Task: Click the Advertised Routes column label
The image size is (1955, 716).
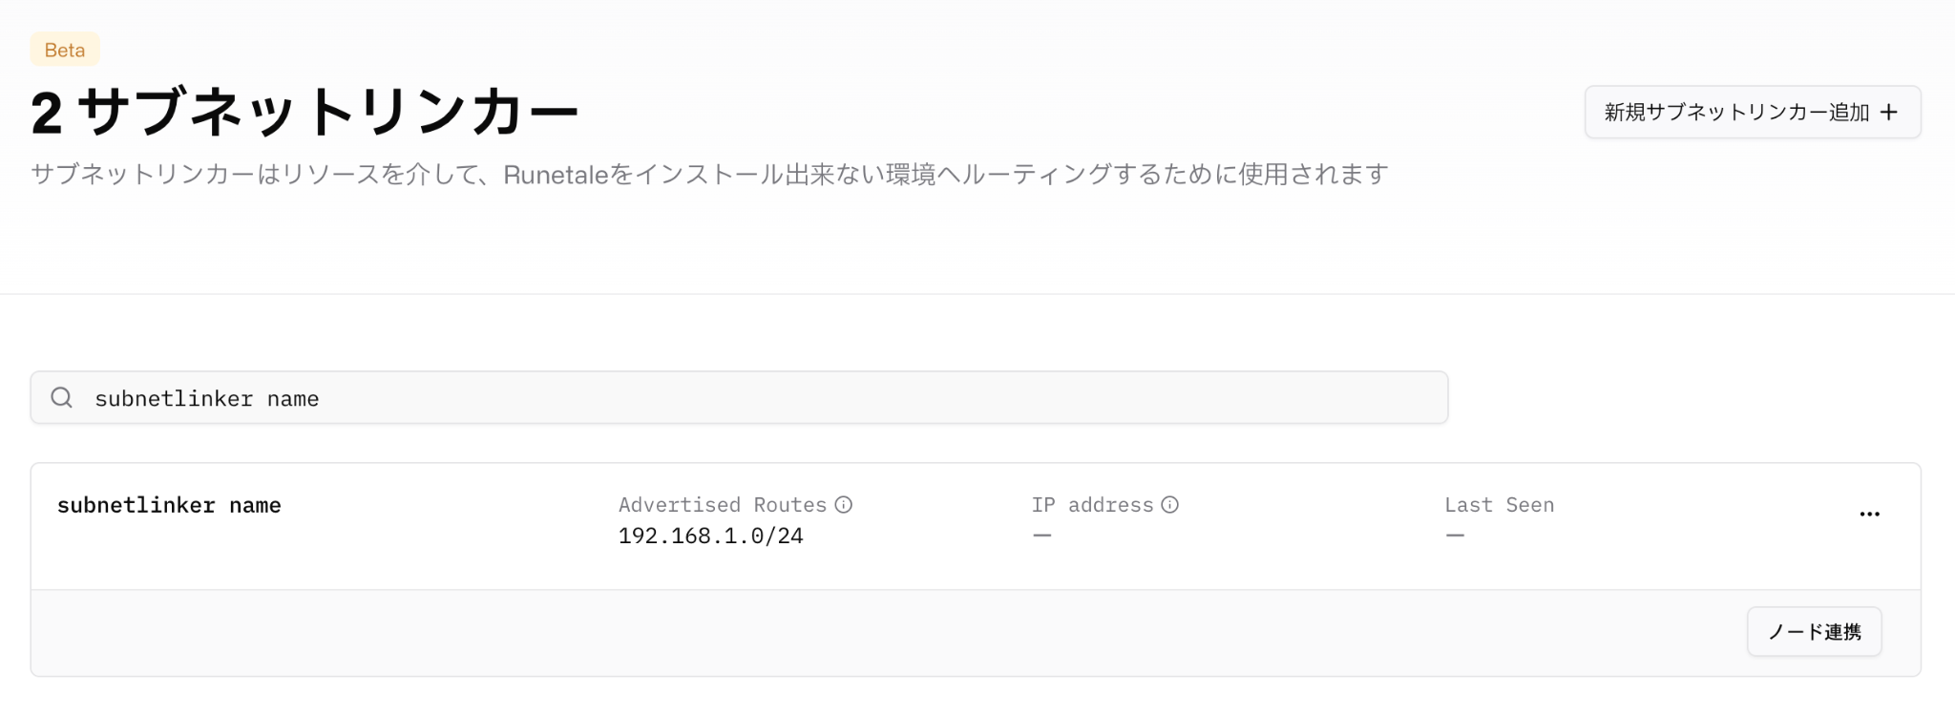Action: [x=723, y=505]
